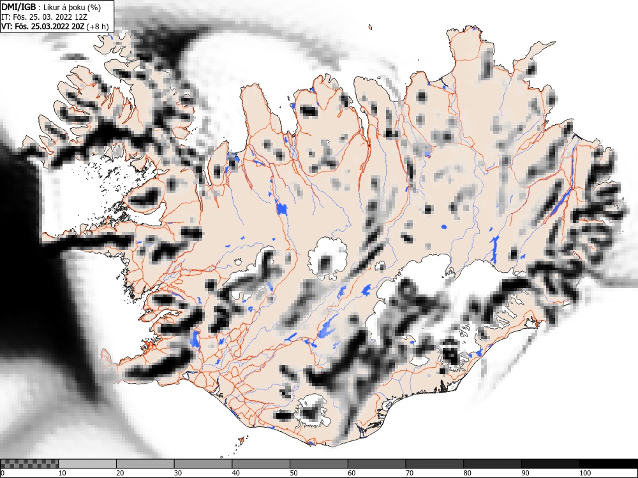Click the legend label '40'

(235, 473)
